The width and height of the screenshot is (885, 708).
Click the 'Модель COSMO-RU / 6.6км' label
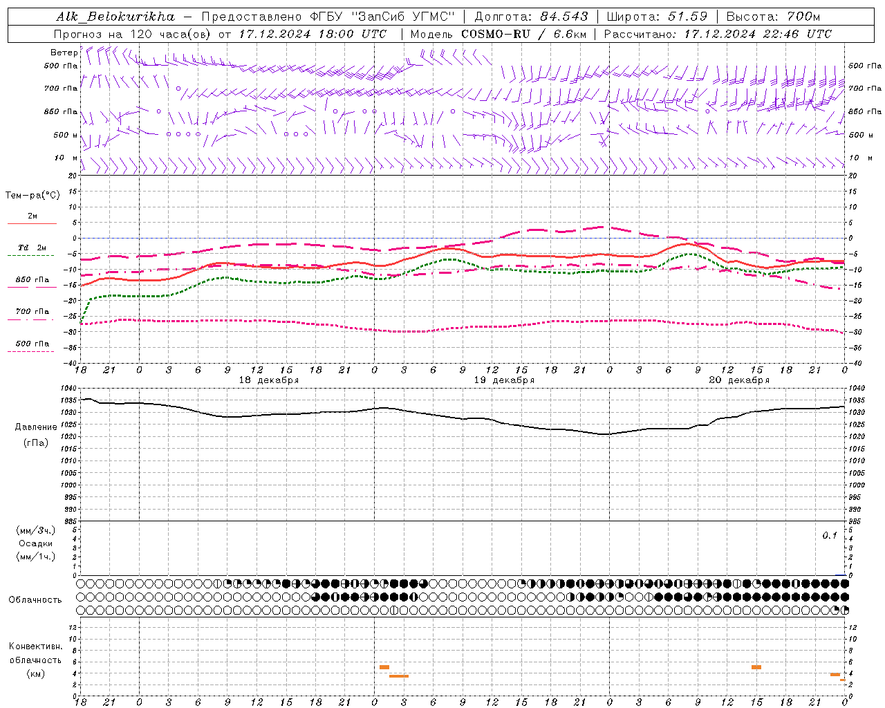click(x=498, y=34)
